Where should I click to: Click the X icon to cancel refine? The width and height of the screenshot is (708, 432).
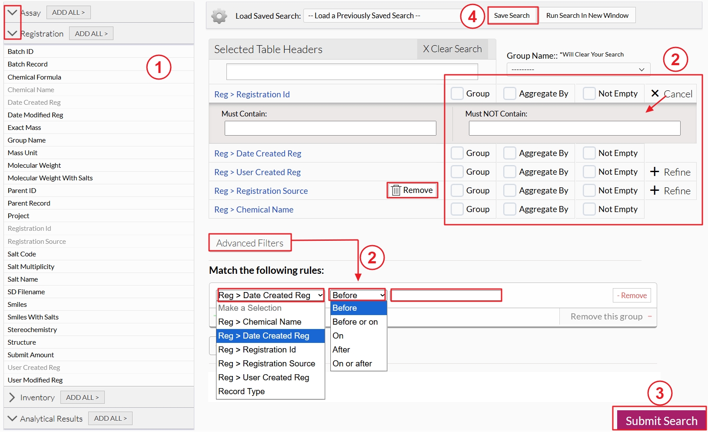click(655, 93)
